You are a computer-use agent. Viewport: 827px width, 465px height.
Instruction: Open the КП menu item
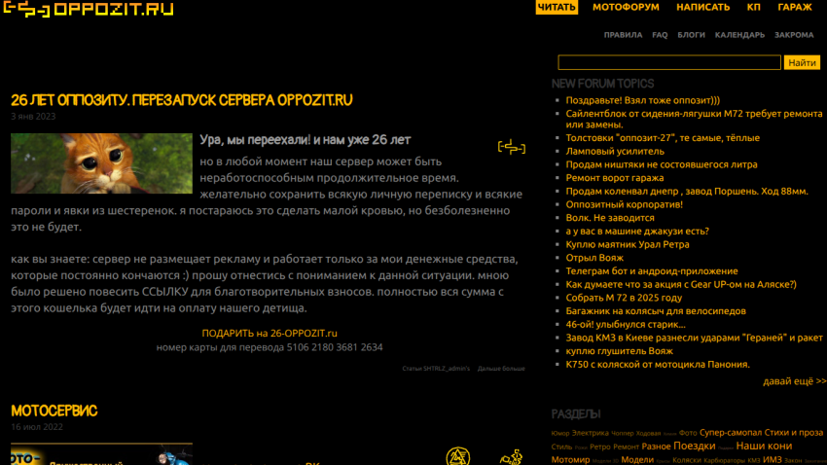(753, 7)
